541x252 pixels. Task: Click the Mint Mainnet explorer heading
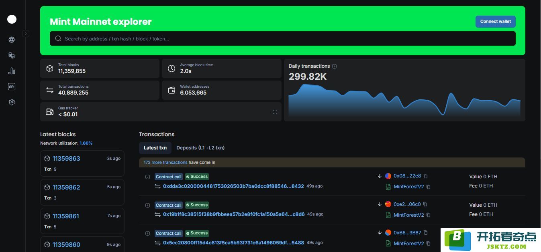pos(101,22)
